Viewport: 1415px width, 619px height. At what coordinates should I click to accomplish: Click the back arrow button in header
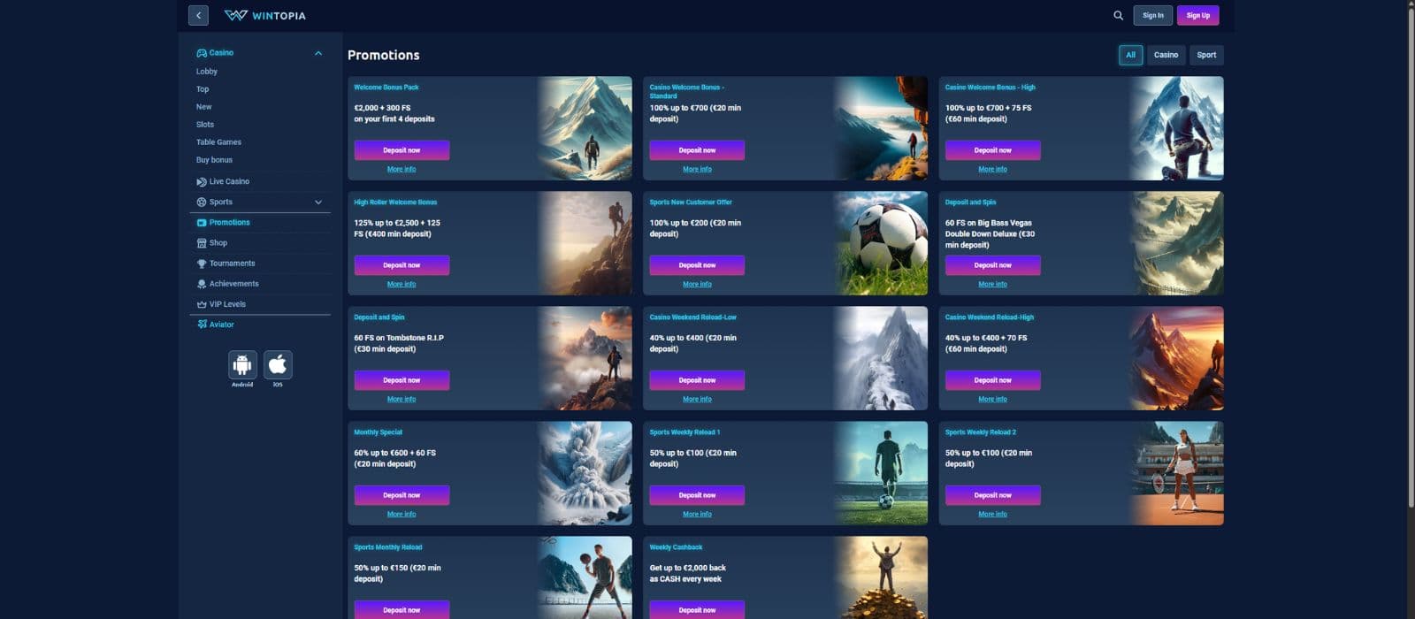(198, 15)
